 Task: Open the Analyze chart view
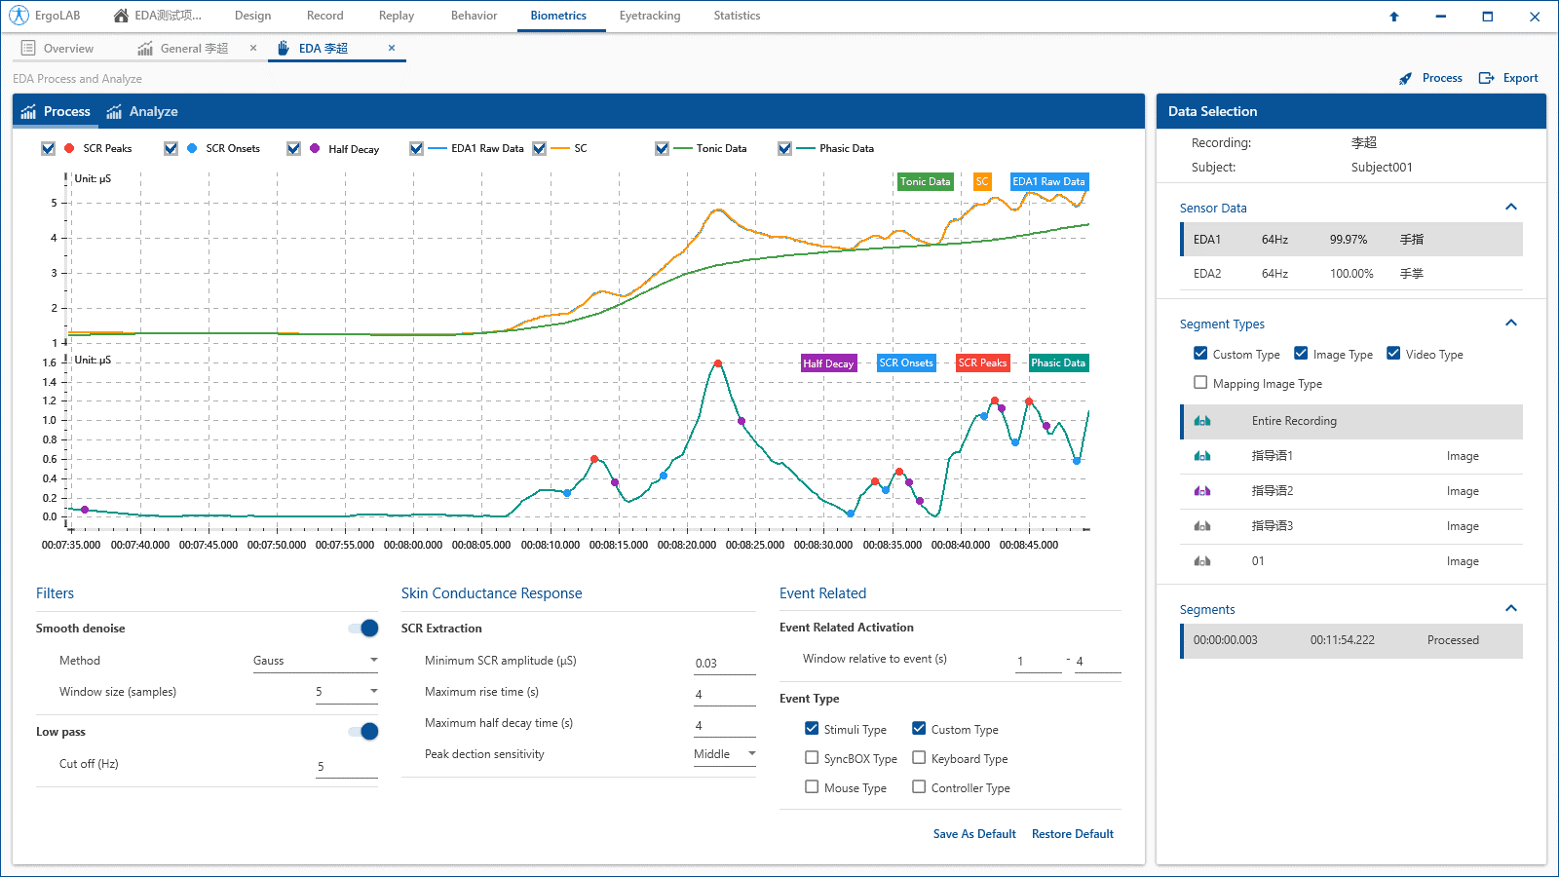pos(142,112)
